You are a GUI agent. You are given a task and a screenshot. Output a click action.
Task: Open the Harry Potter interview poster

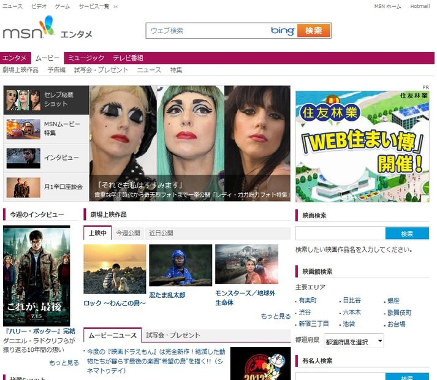[37, 276]
